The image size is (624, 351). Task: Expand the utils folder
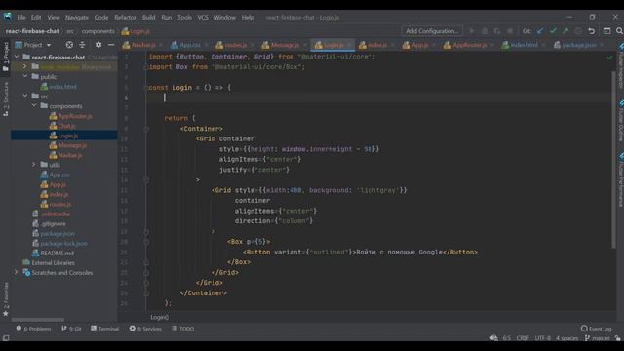[x=34, y=165]
